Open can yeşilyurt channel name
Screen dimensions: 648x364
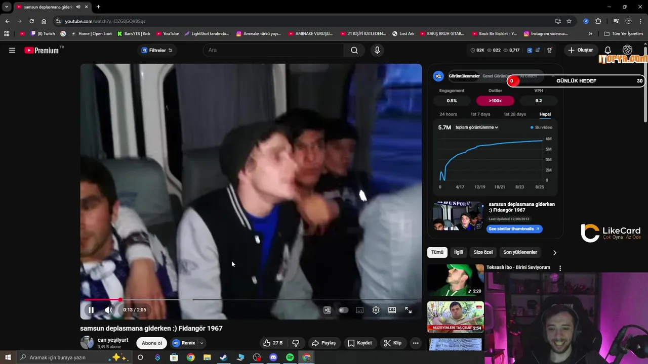click(113, 340)
